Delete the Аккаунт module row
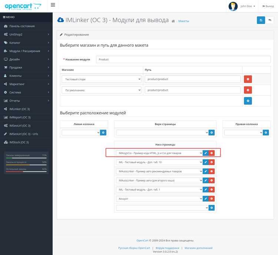This screenshot has width=278, height=255. [x=212, y=199]
